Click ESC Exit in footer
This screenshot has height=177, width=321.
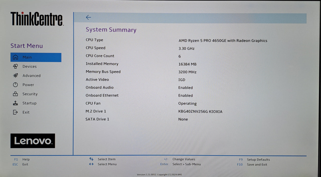20,164
